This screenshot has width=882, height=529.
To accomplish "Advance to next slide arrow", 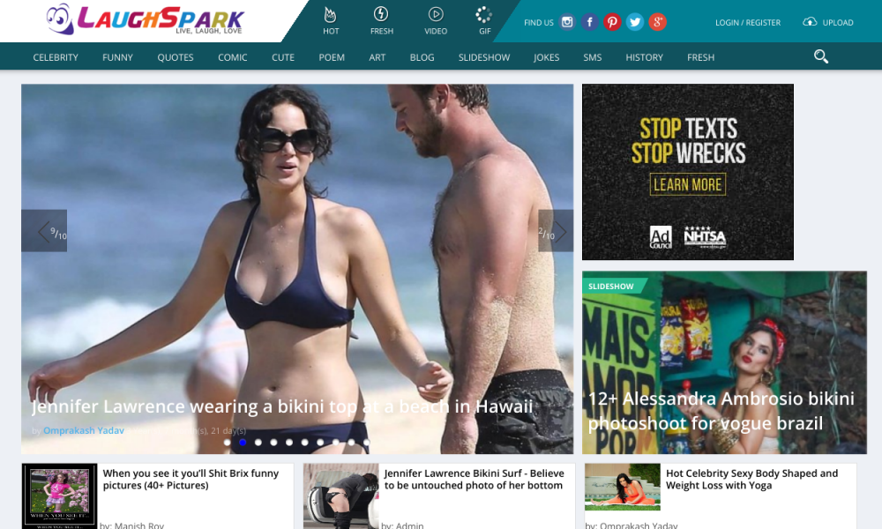I will click(557, 231).
